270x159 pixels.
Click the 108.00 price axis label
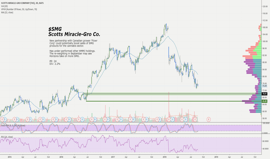(265, 27)
